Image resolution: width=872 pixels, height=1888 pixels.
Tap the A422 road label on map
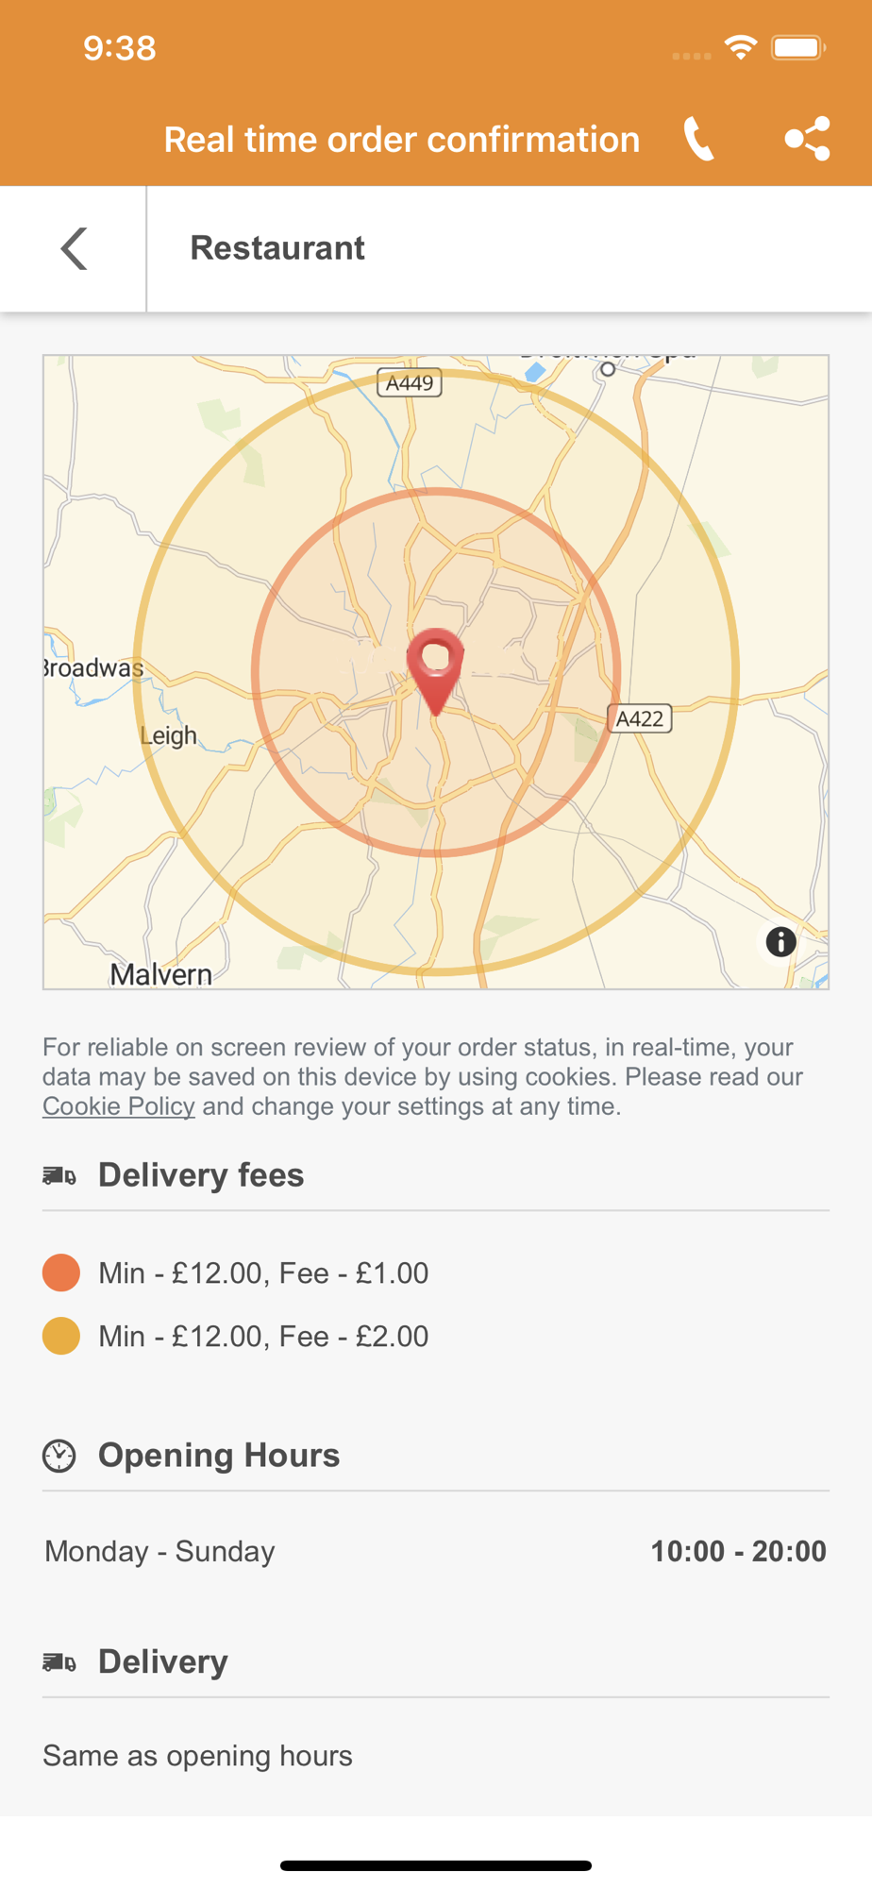pos(639,718)
